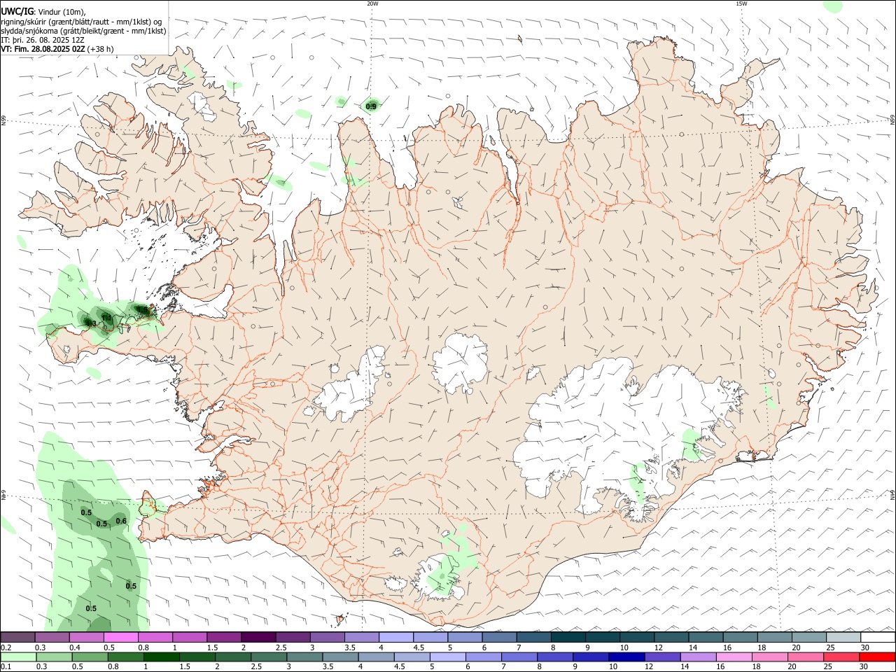
Task: Click the 0.1 label on rain scale
Action: [6, 667]
